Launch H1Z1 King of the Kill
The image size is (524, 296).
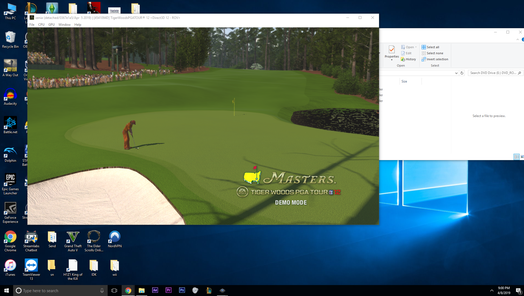pyautogui.click(x=73, y=269)
